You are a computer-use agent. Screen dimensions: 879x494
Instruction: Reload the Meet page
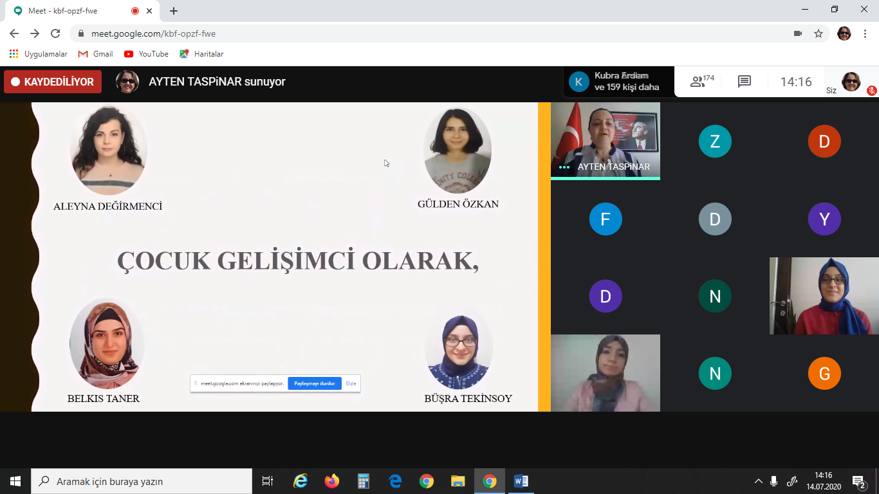(55, 33)
